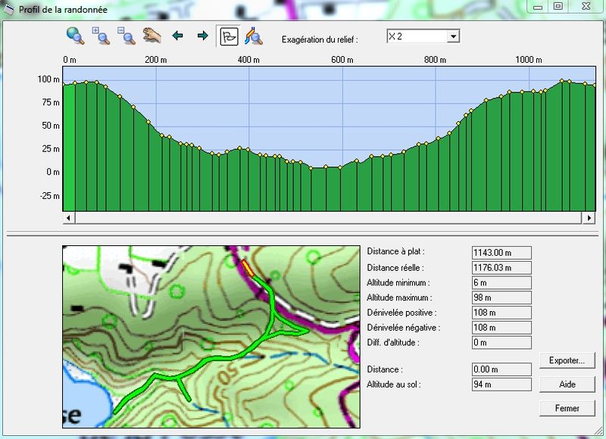Image resolution: width=606 pixels, height=439 pixels.
Task: Close the Profil de la randonnée window
Action: click(x=586, y=6)
